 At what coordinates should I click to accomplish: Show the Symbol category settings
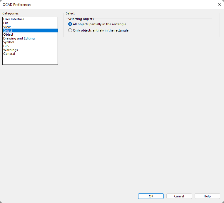30,42
